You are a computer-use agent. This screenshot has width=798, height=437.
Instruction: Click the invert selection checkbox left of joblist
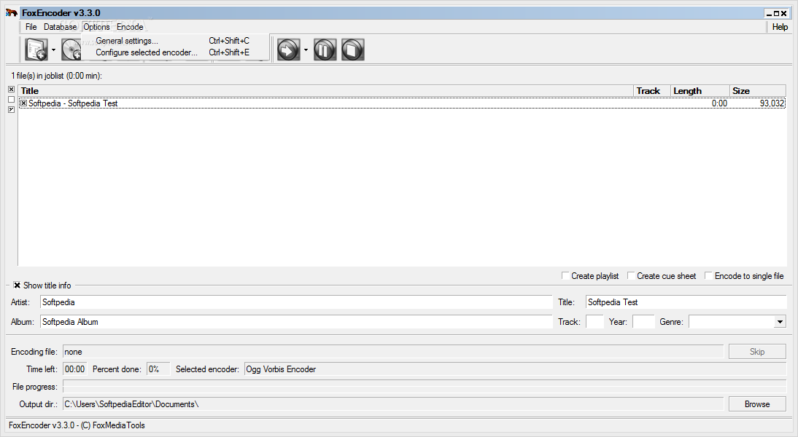tap(11, 110)
